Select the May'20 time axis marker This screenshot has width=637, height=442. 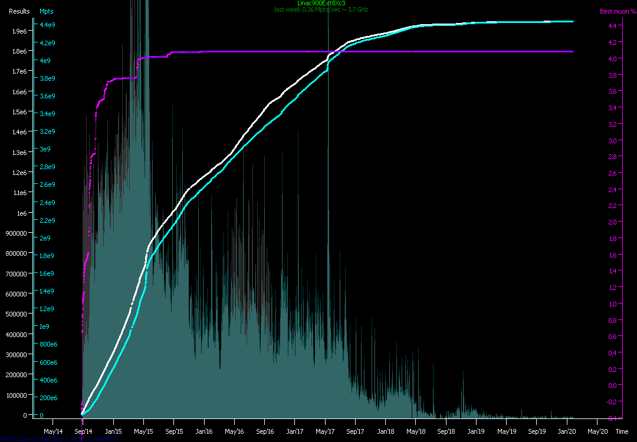(x=597, y=431)
